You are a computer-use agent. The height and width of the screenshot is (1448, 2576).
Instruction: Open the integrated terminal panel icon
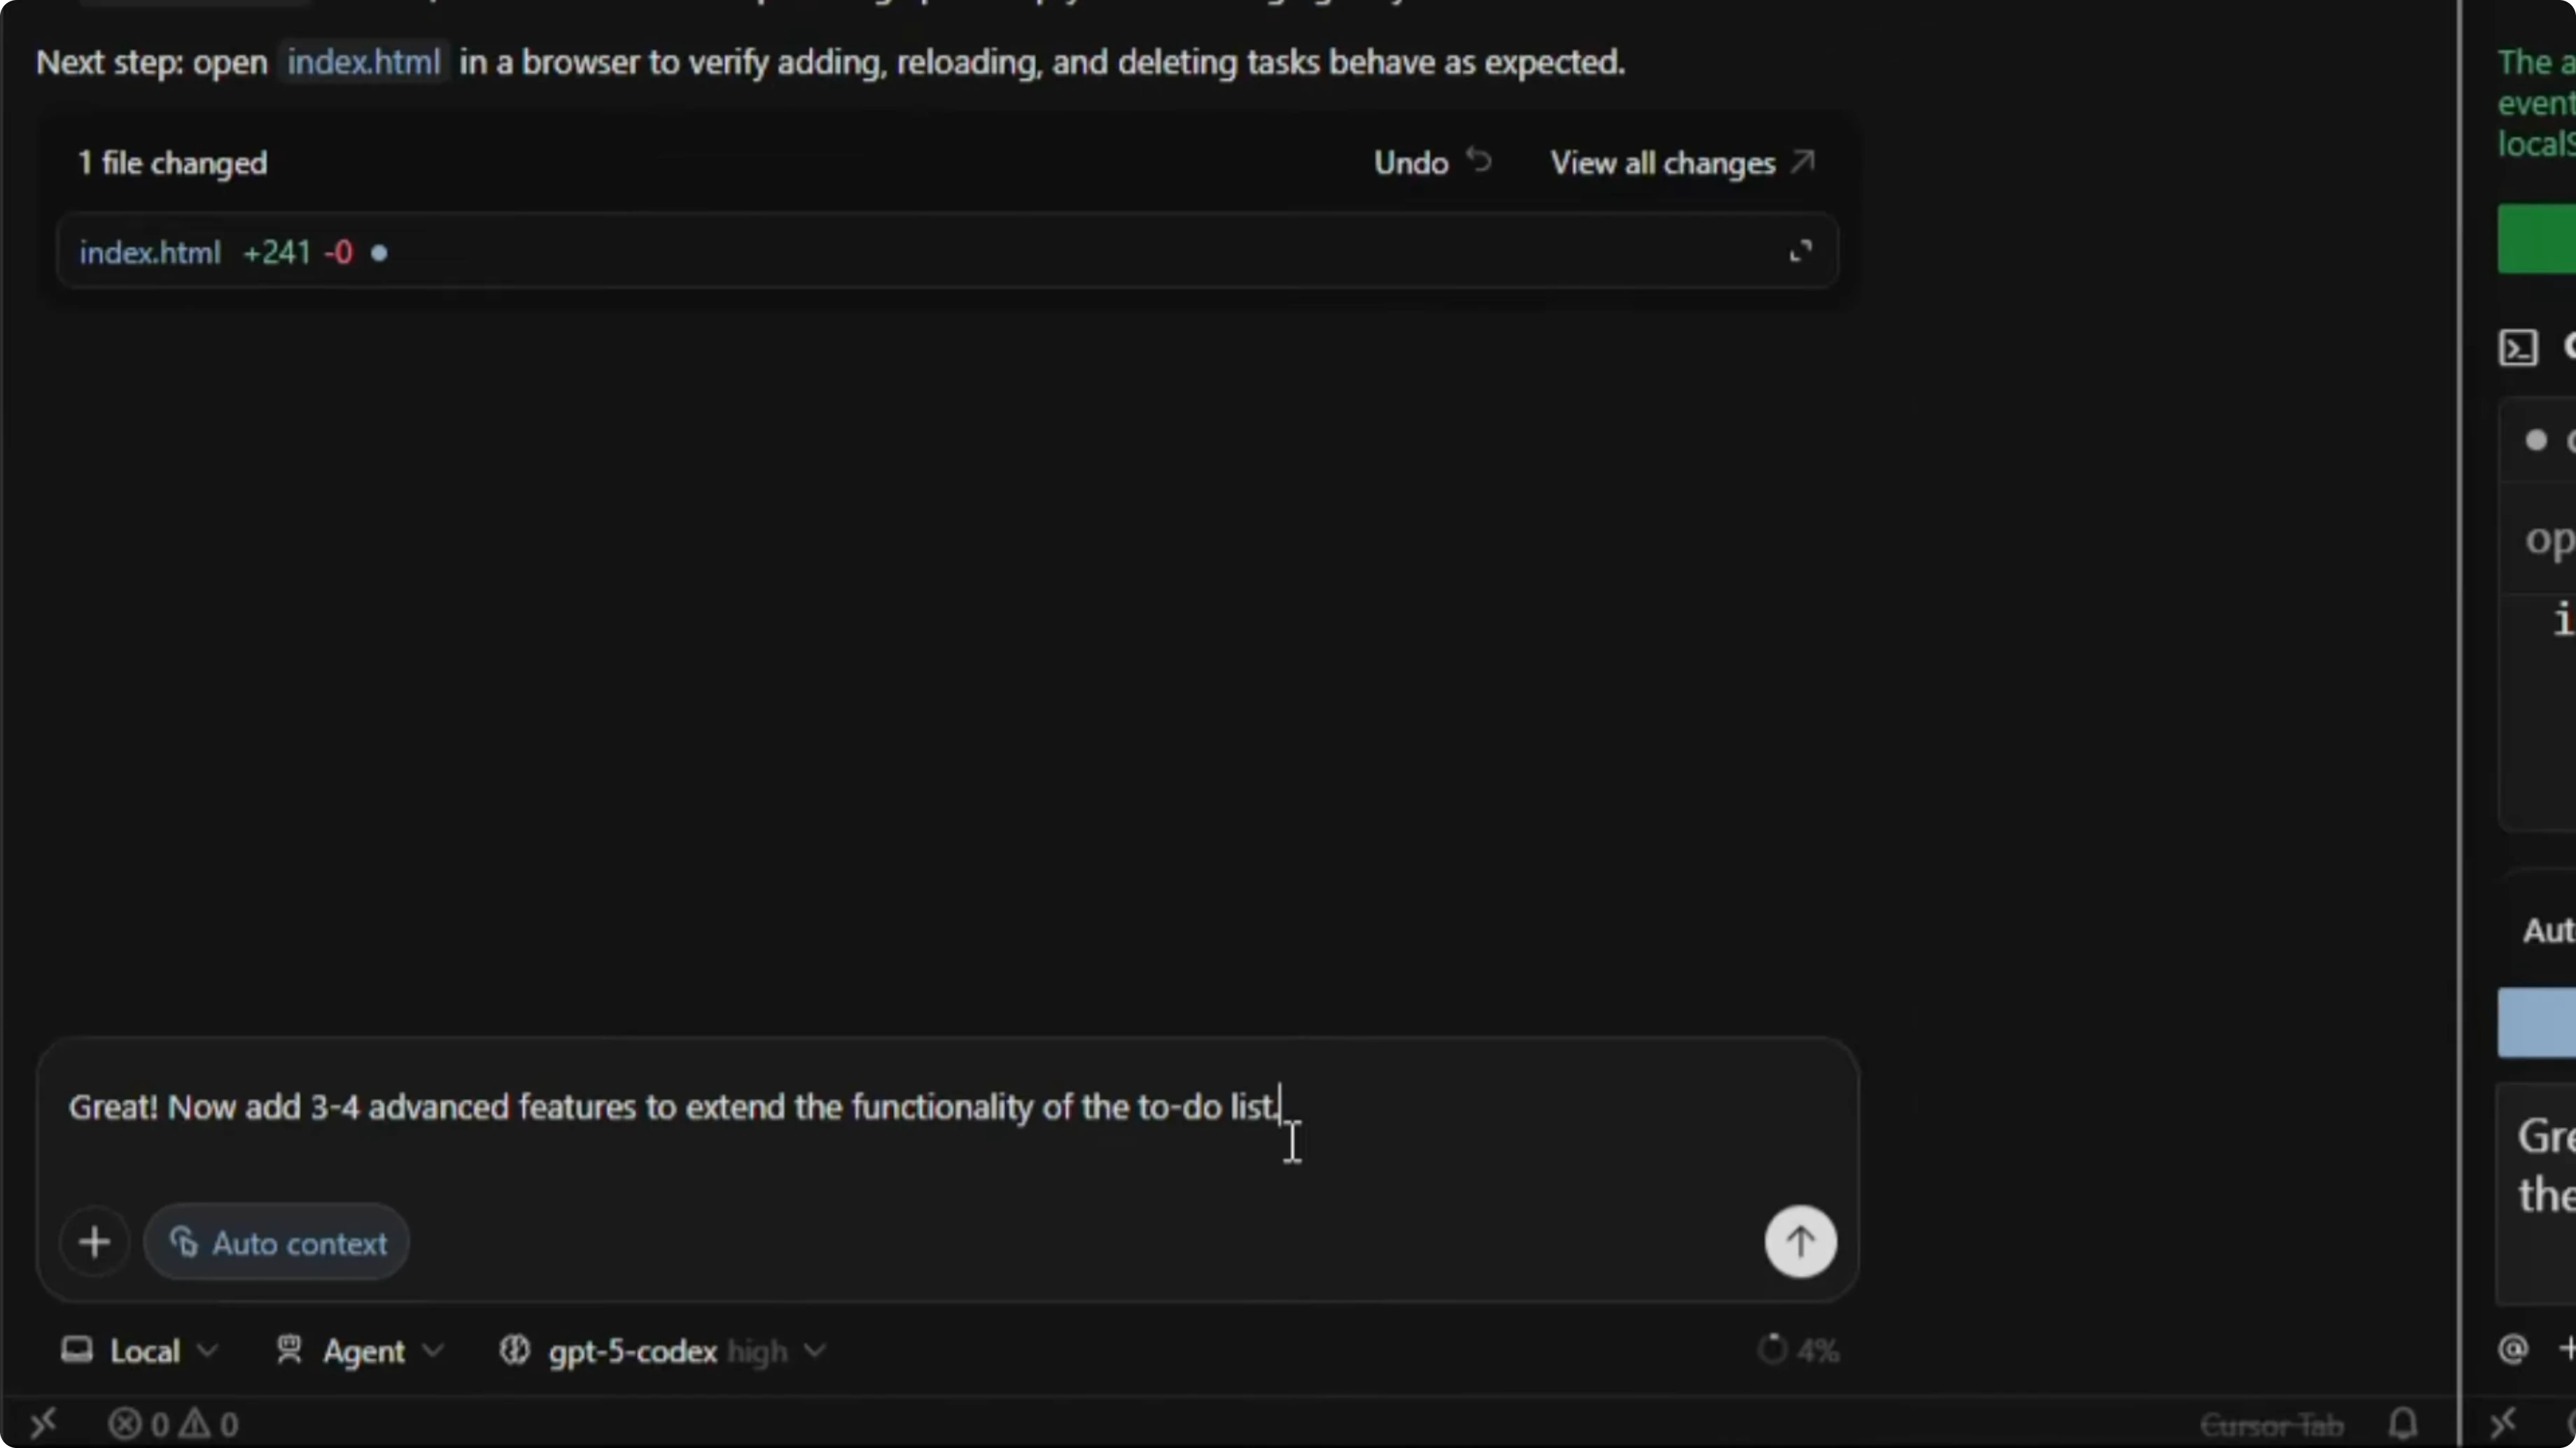(2519, 348)
